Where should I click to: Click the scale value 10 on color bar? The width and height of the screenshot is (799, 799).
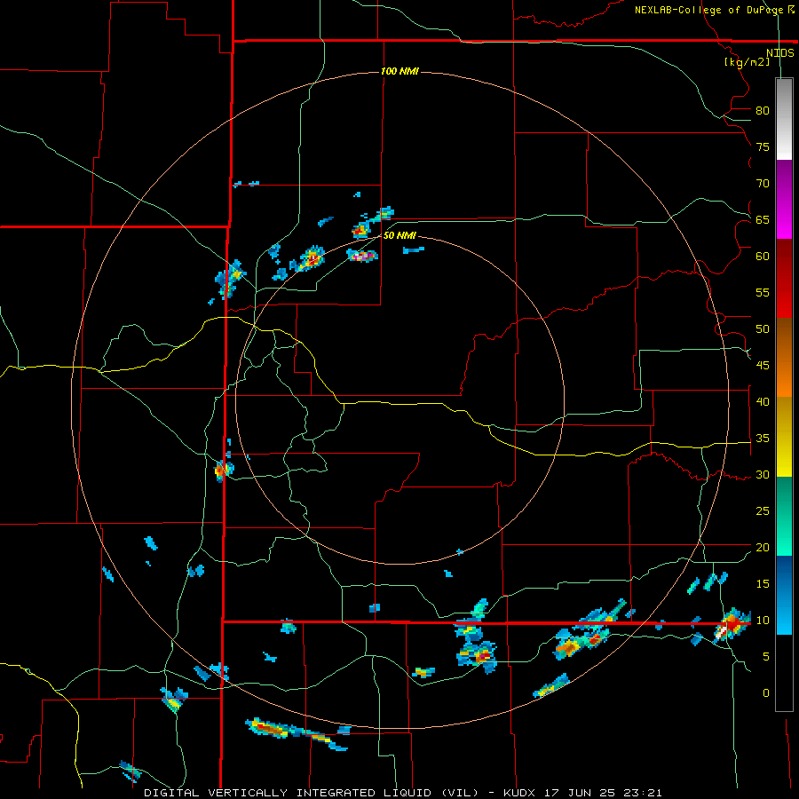pyautogui.click(x=763, y=621)
